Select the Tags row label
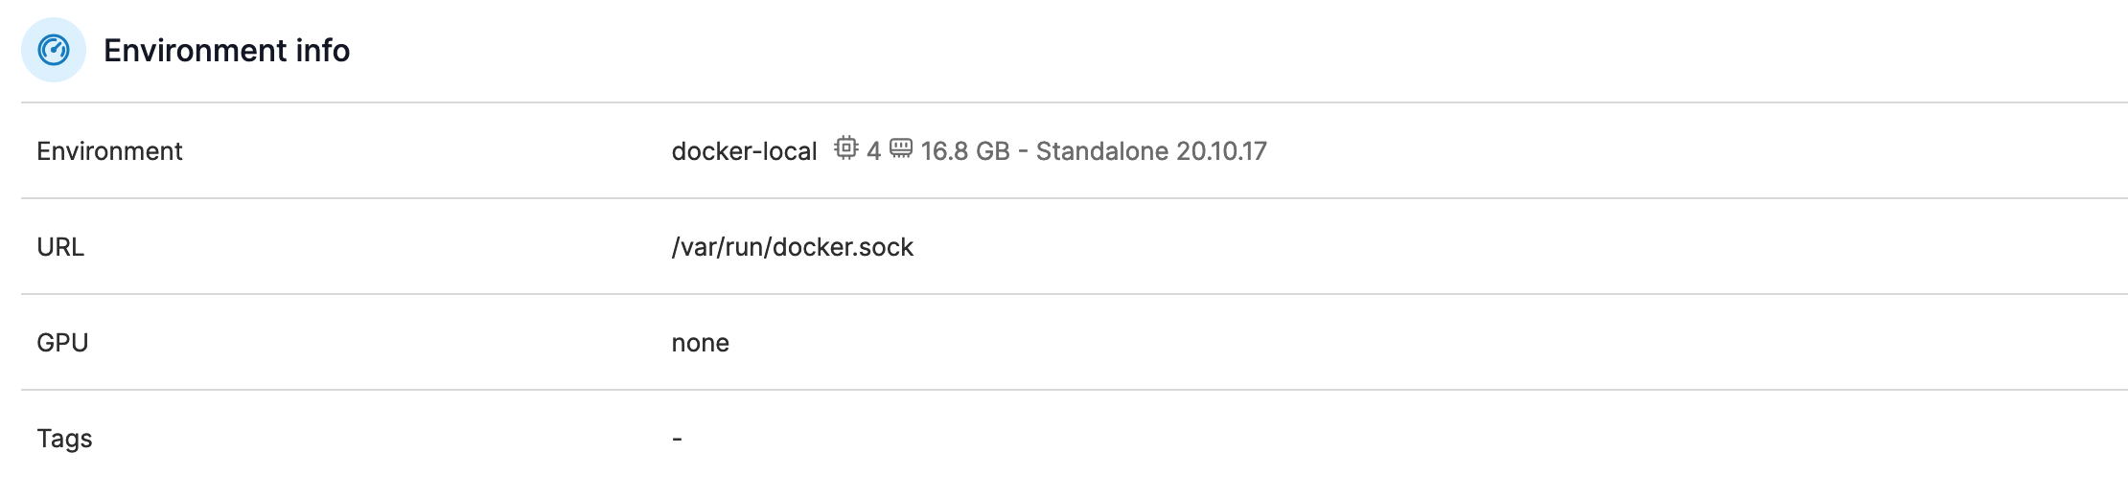The height and width of the screenshot is (498, 2128). (64, 439)
